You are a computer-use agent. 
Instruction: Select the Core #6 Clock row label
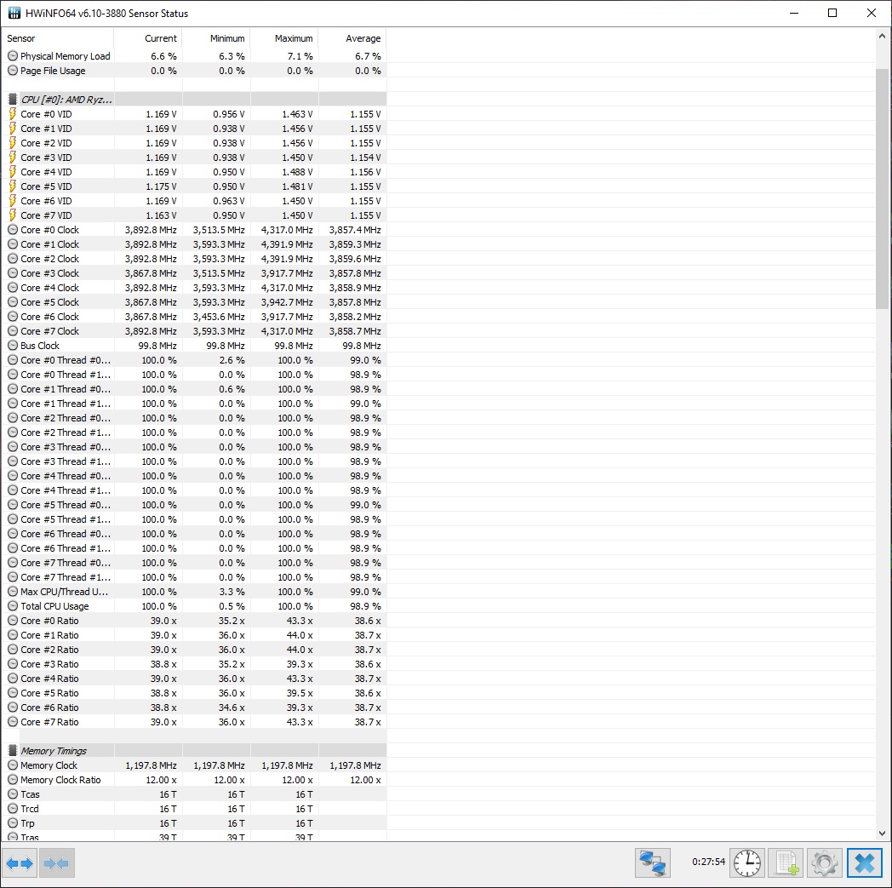pyautogui.click(x=49, y=316)
